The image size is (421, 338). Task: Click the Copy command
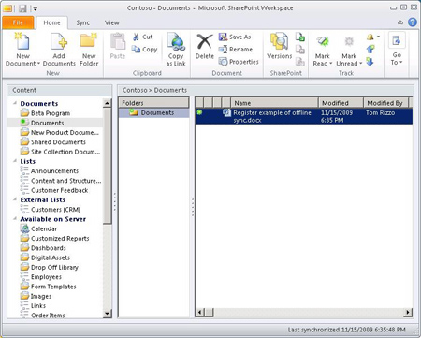[144, 50]
